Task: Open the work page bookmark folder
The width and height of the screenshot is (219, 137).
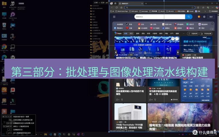Action: coord(143,11)
